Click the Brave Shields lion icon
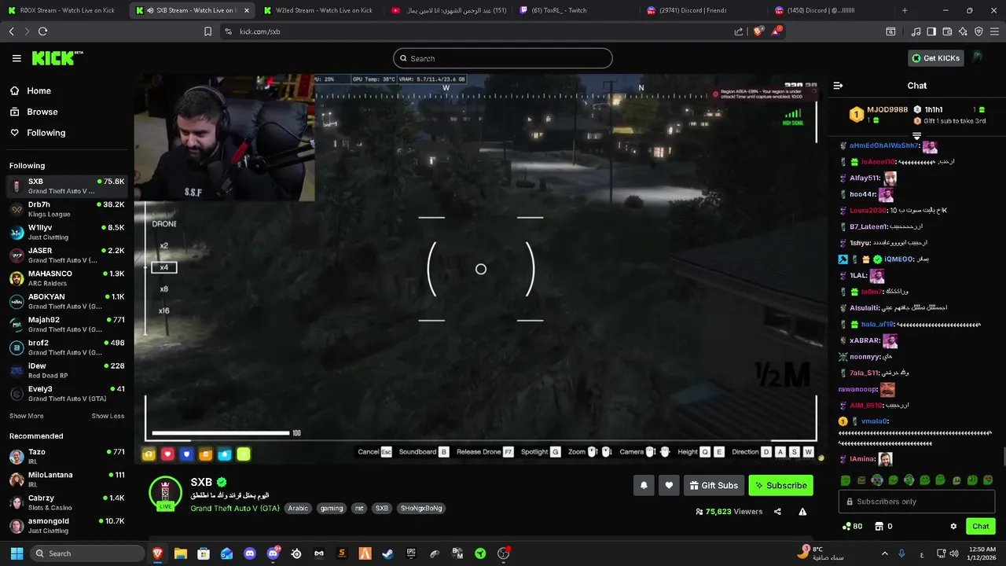1006x566 pixels. click(758, 31)
